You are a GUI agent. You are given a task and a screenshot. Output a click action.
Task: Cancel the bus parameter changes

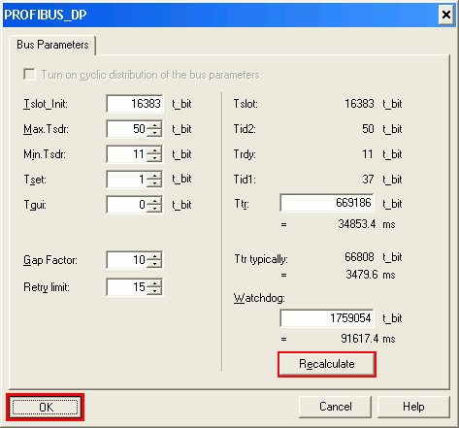pyautogui.click(x=335, y=407)
